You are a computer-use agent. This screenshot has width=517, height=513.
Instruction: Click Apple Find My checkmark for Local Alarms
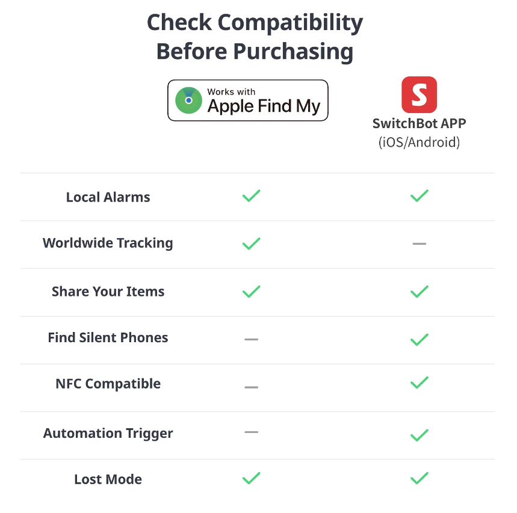[251, 196]
